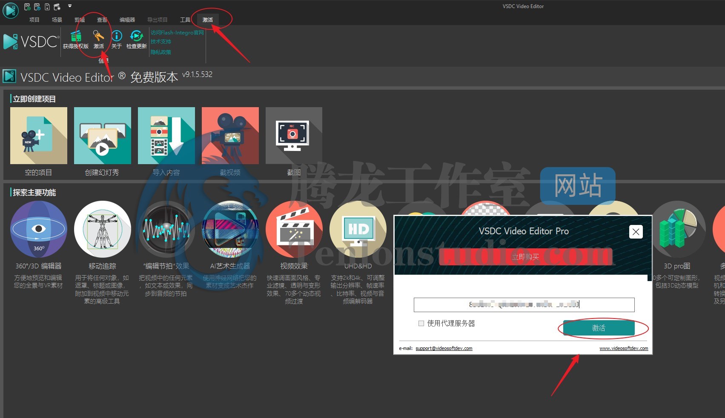Open the support@videosoftdev.com email link
The image size is (725, 418).
444,348
